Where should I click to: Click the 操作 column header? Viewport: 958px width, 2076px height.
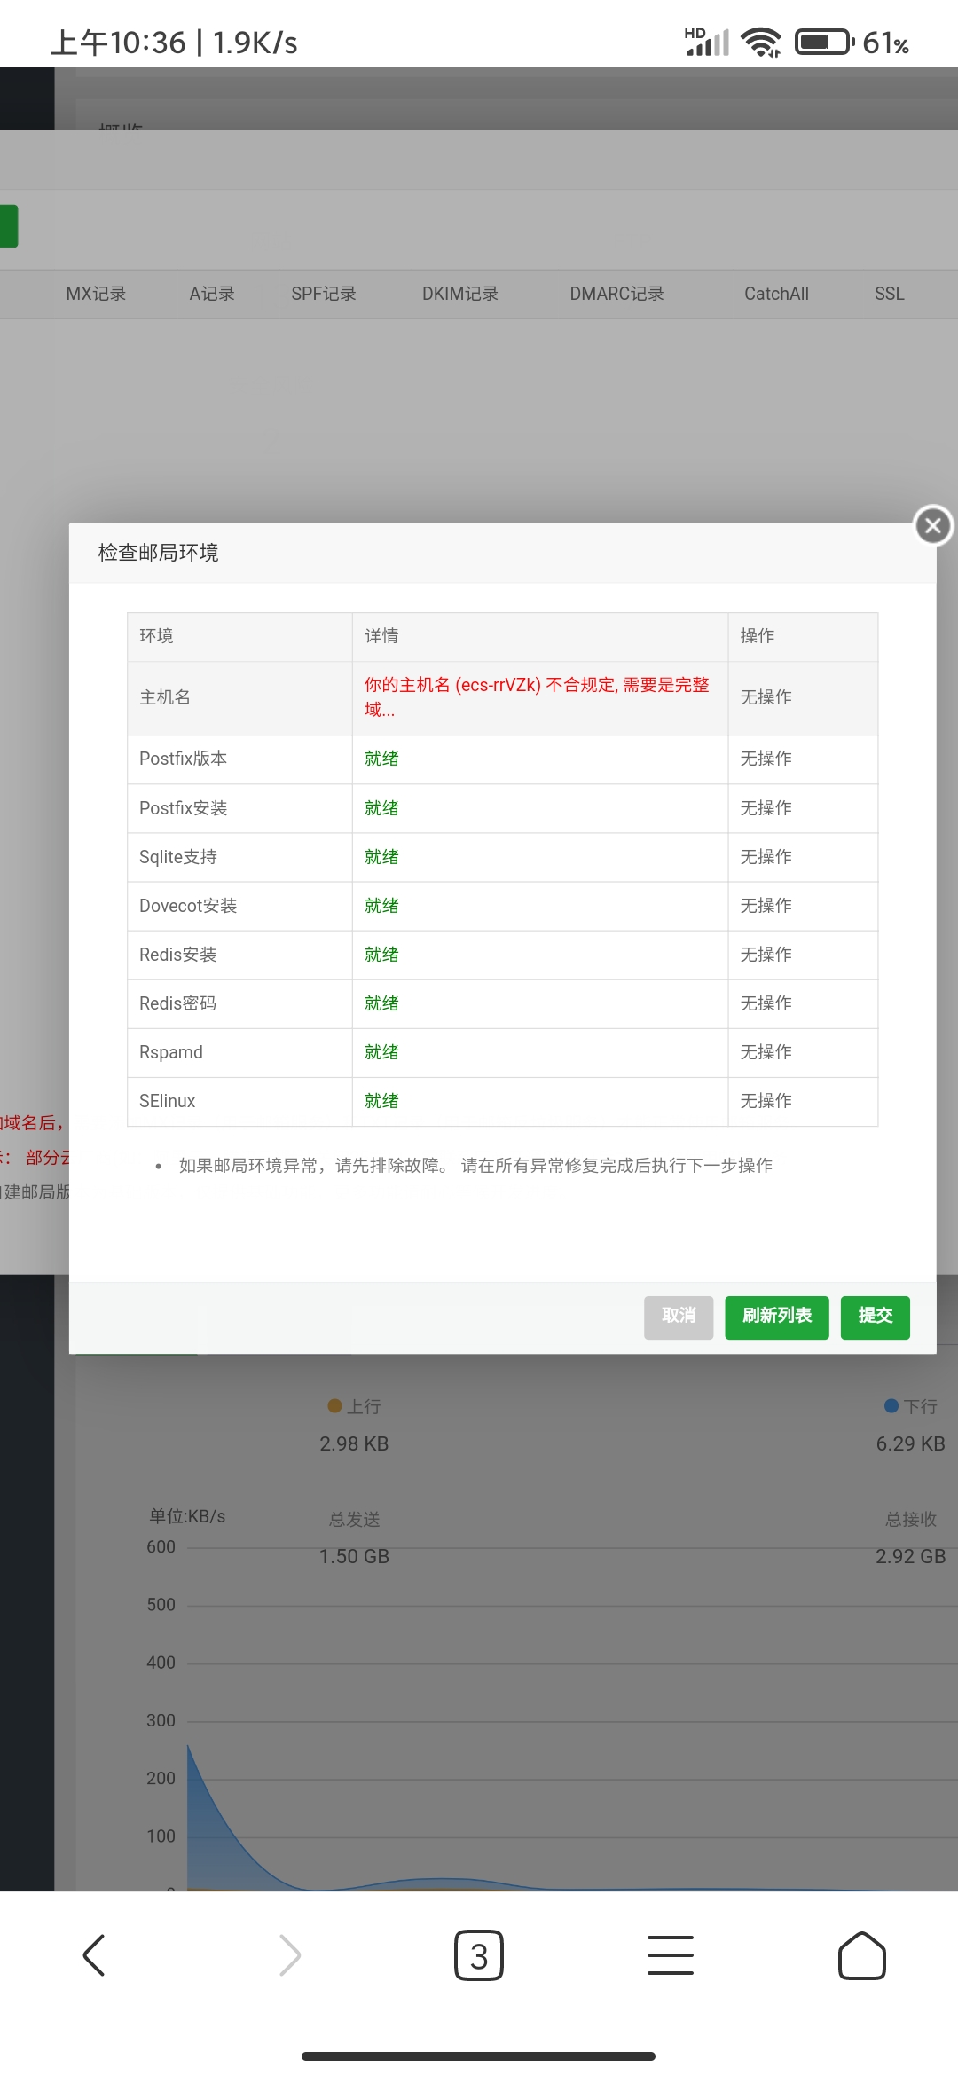tap(758, 636)
